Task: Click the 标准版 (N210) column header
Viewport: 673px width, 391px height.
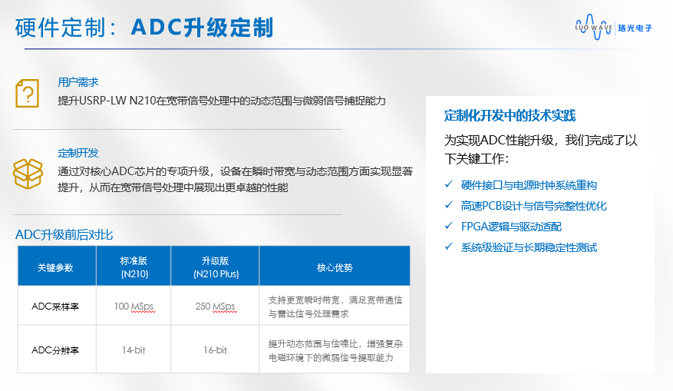Action: tap(134, 266)
